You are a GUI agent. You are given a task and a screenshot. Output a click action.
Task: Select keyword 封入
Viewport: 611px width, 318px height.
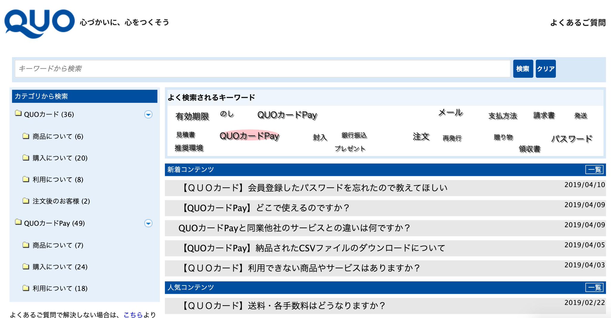click(x=320, y=137)
